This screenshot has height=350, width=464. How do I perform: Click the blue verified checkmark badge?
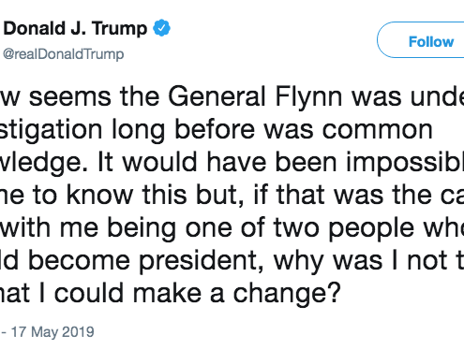click(x=161, y=28)
